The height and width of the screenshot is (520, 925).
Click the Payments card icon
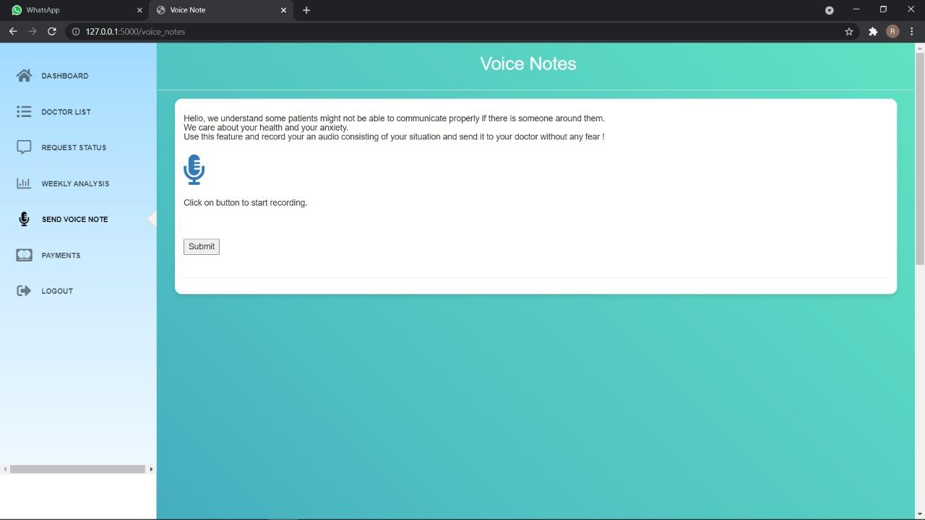pos(24,255)
